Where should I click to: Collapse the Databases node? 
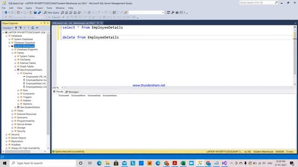[x=7, y=36]
